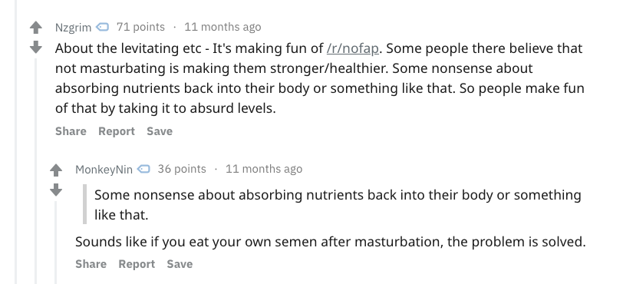
Task: Collapse the parent thread via outer left line
Action: (x=16, y=142)
